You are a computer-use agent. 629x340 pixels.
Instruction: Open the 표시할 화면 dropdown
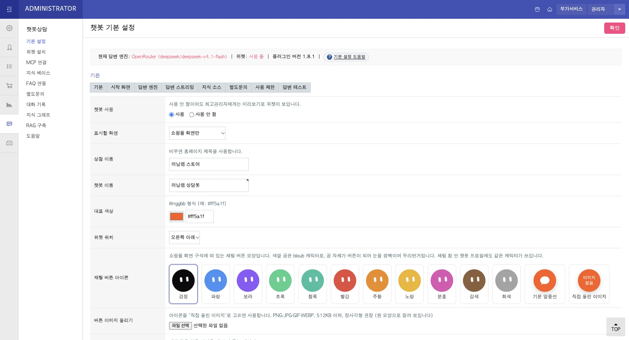[197, 133]
